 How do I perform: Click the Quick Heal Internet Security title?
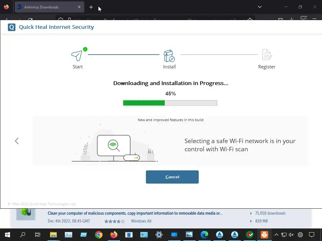pyautogui.click(x=56, y=27)
